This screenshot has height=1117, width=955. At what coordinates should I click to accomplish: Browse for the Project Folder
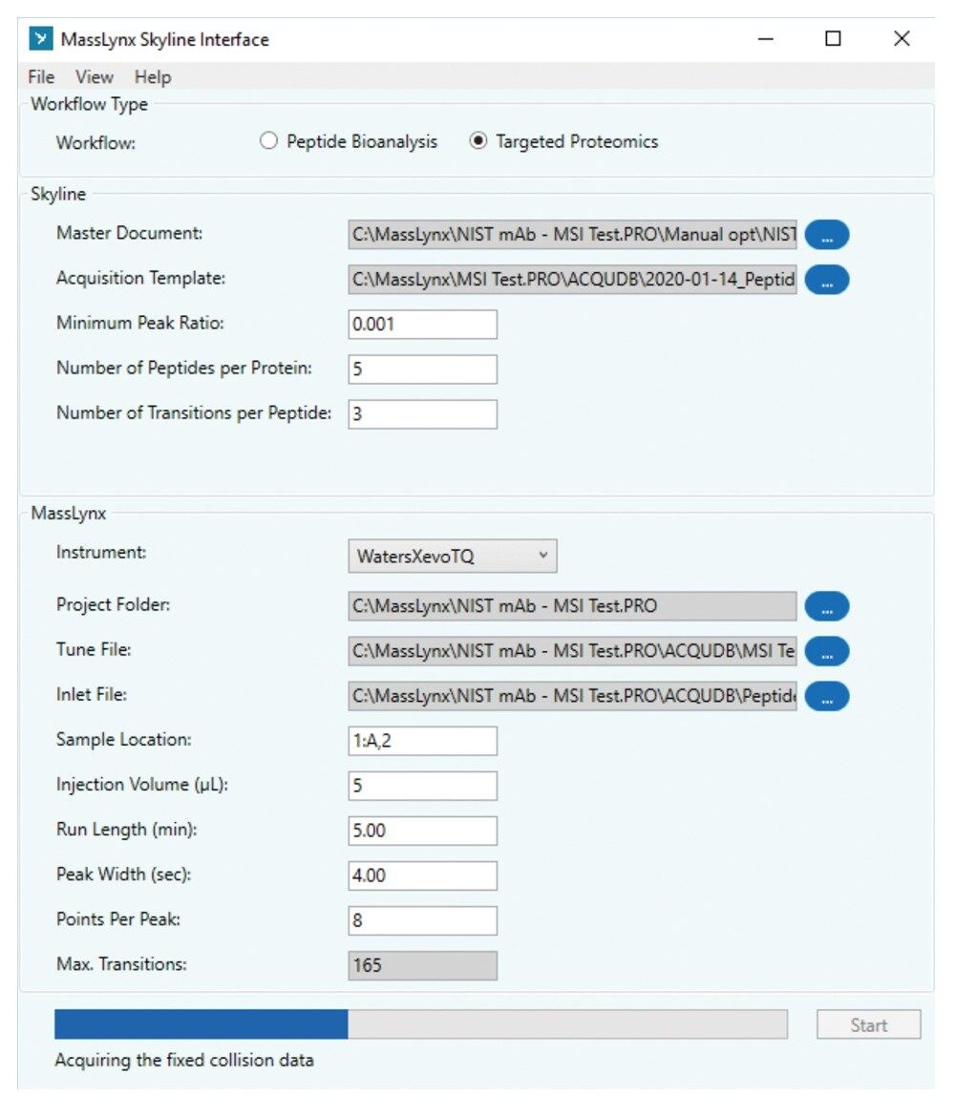click(827, 606)
